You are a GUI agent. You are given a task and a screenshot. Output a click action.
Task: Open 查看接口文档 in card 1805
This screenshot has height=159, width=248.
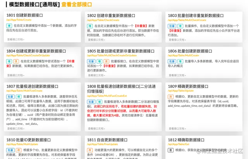click(x=96, y=75)
